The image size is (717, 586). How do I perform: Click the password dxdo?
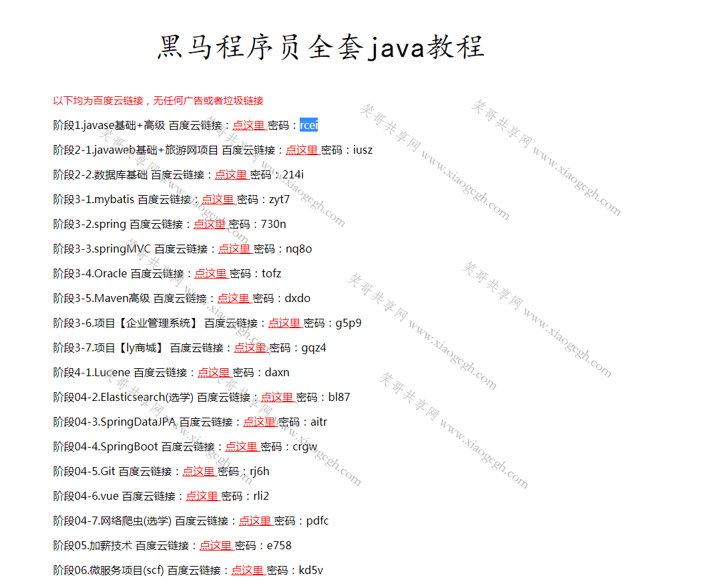click(x=298, y=298)
